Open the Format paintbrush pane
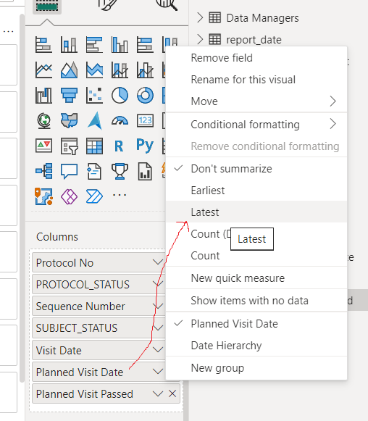The height and width of the screenshot is (421, 368). click(108, 4)
